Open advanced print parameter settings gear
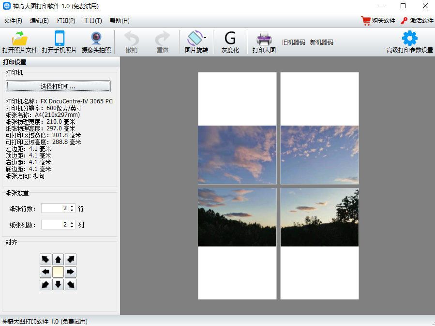 [409, 39]
